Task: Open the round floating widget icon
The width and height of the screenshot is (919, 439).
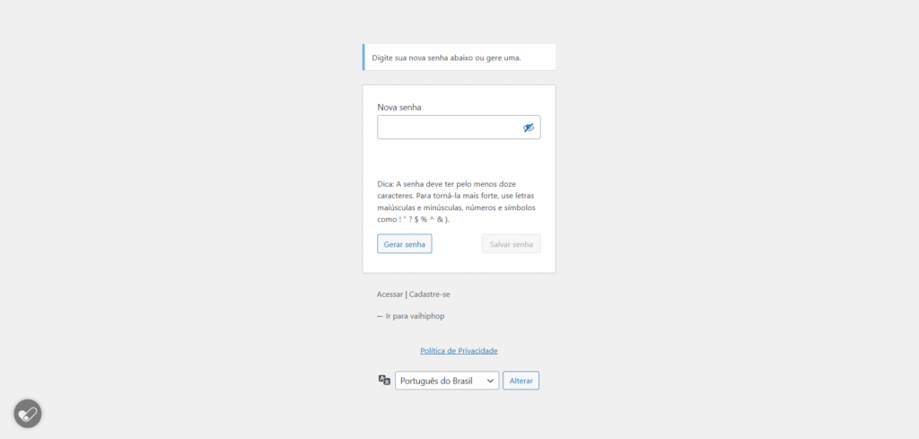Action: click(27, 413)
